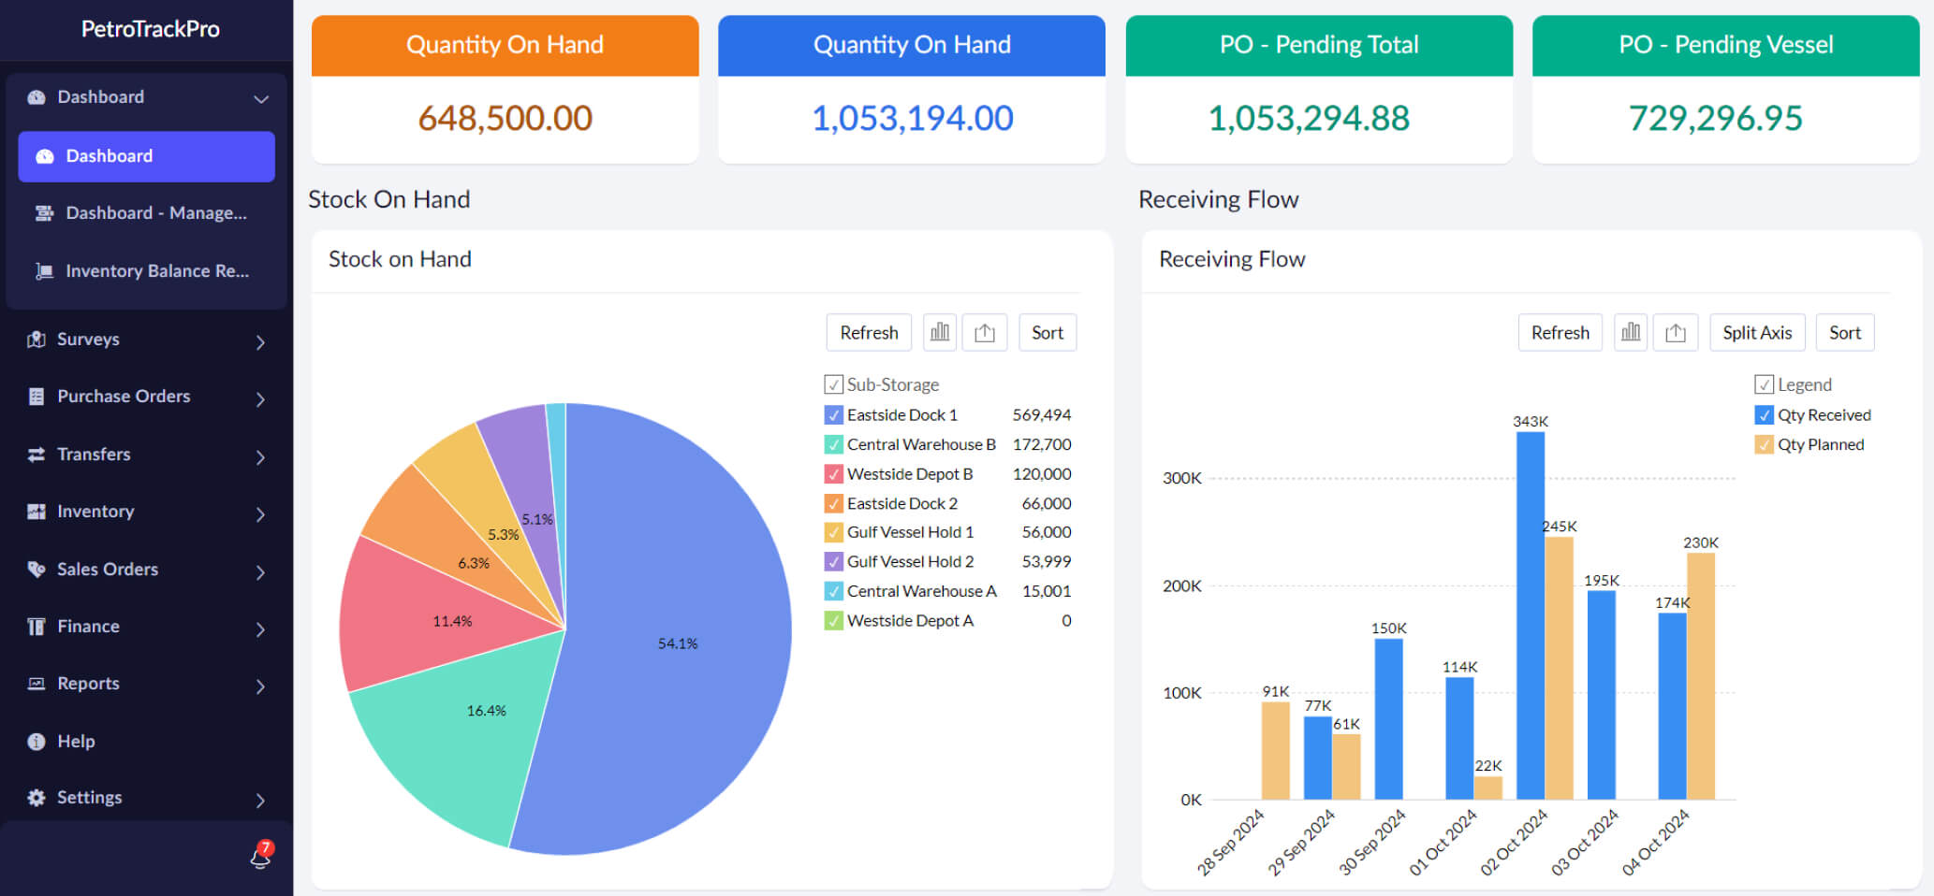Click the Transfers icon in sidebar

(x=36, y=455)
